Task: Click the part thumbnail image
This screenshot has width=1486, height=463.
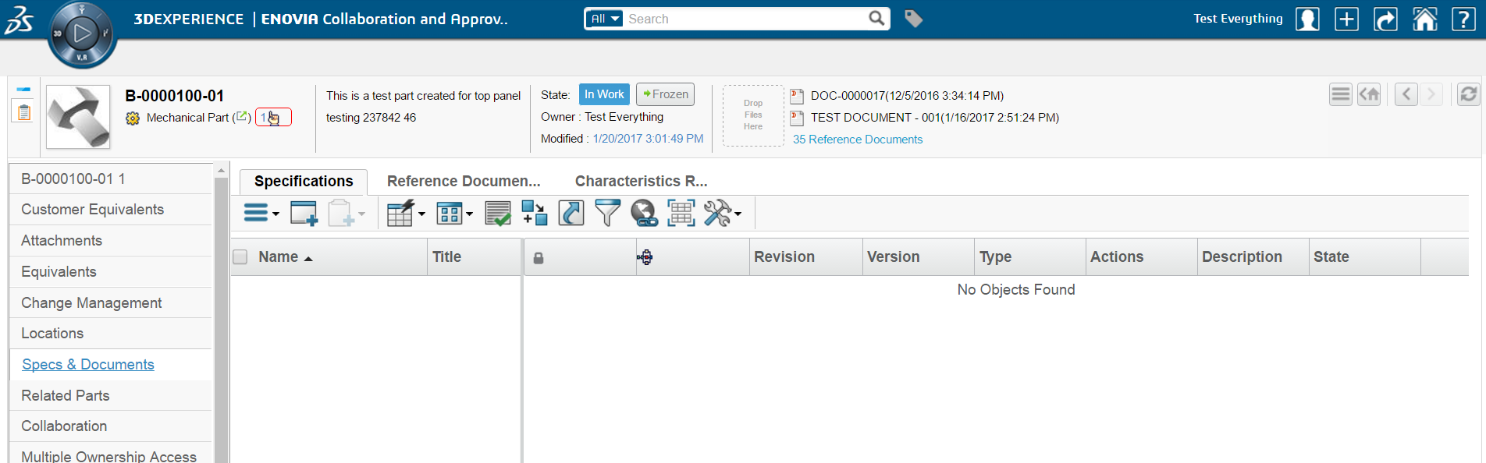Action: [78, 117]
